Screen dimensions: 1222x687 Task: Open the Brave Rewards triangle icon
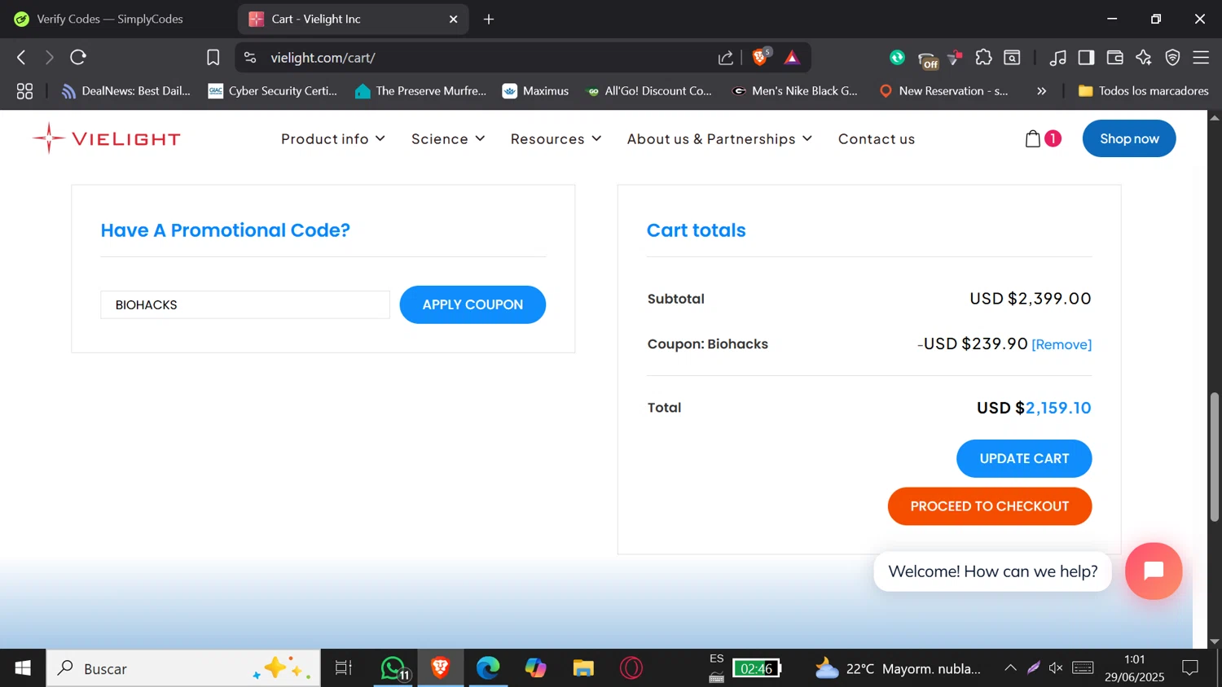coord(792,57)
